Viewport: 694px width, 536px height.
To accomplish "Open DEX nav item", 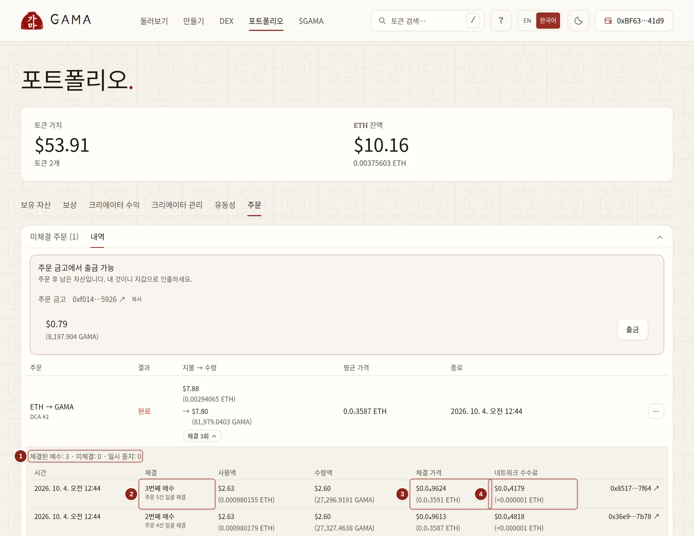I will [226, 21].
